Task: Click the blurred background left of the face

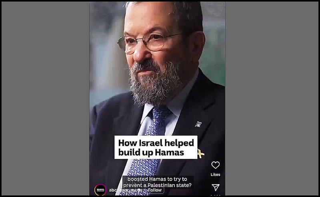Action: pyautogui.click(x=107, y=51)
